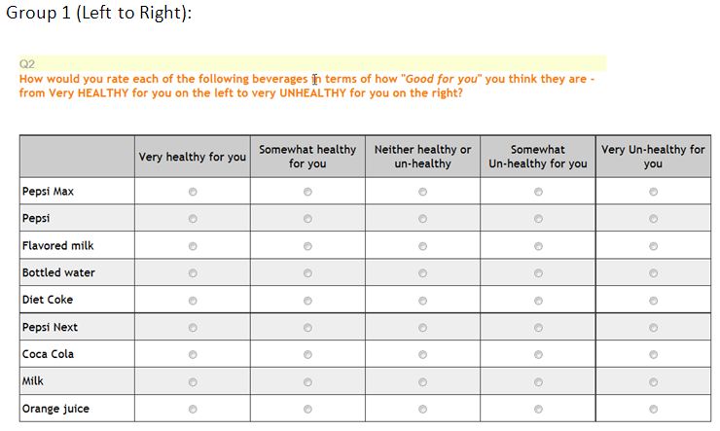Choose Somewhat healthy for Milk

307,382
